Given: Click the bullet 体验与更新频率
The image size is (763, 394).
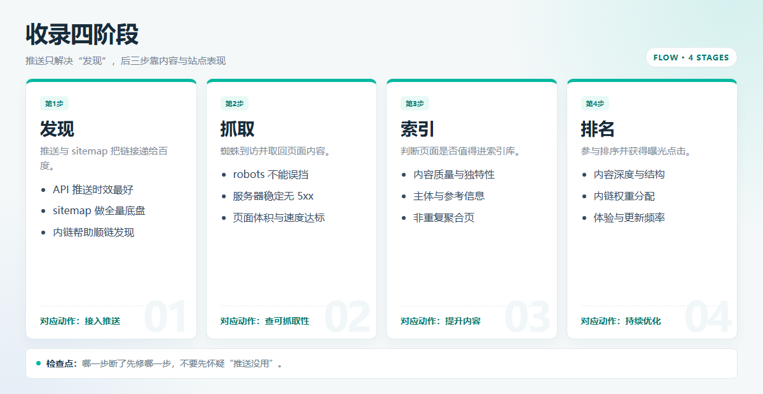Looking at the screenshot, I should (x=629, y=217).
